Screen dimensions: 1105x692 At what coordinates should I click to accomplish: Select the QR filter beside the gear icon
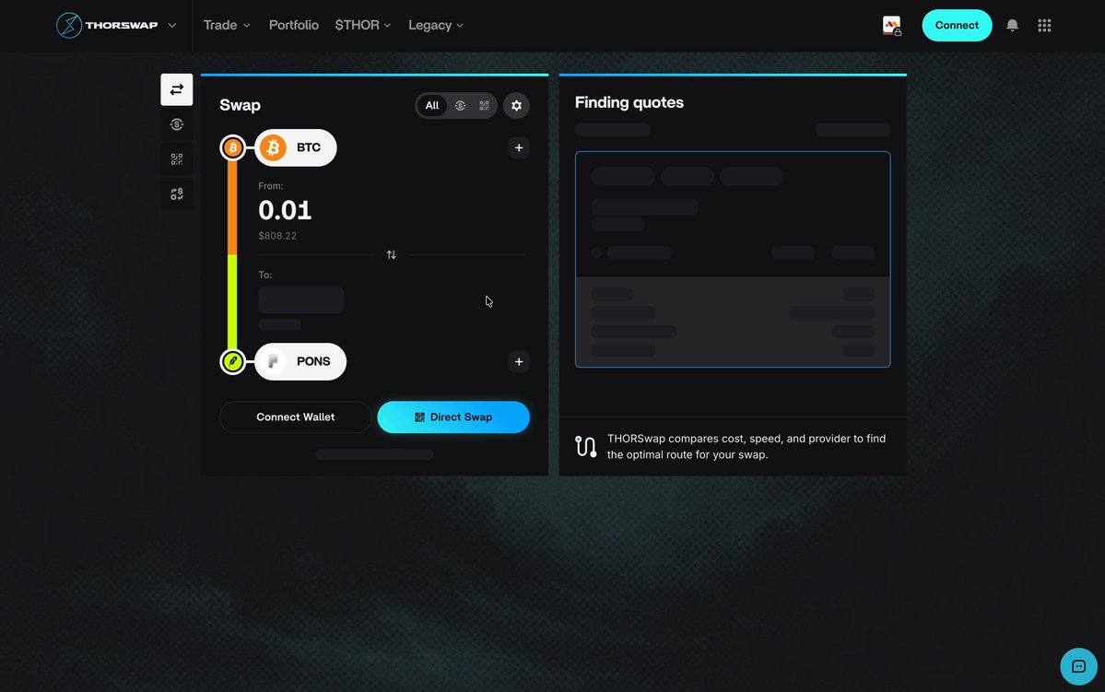484,106
